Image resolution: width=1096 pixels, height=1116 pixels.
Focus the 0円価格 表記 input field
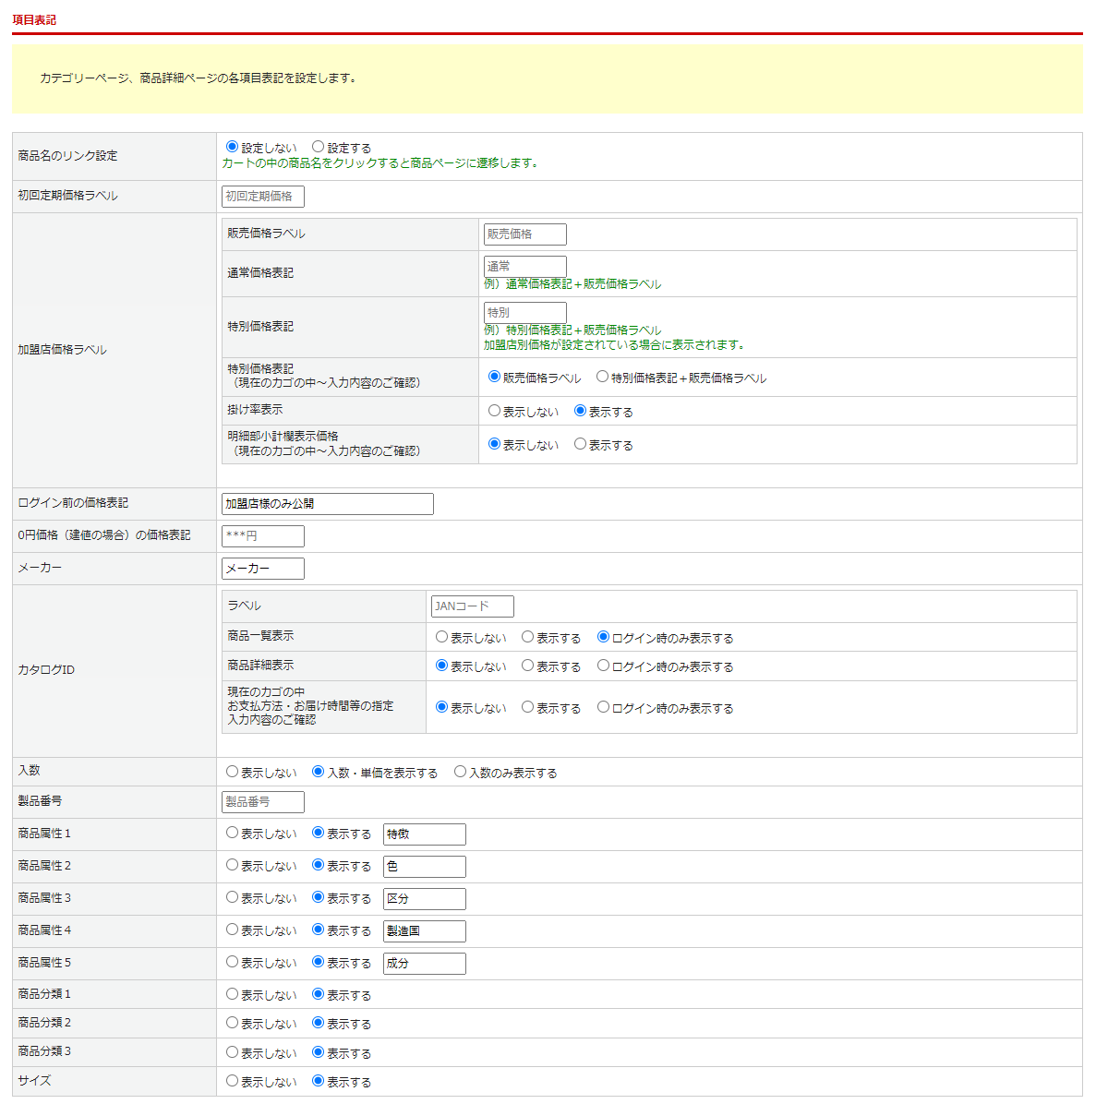click(263, 536)
